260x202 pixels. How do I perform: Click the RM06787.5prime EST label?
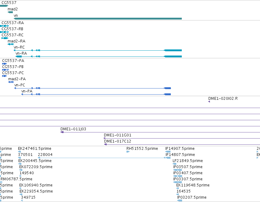pyautogui.click(x=16, y=179)
